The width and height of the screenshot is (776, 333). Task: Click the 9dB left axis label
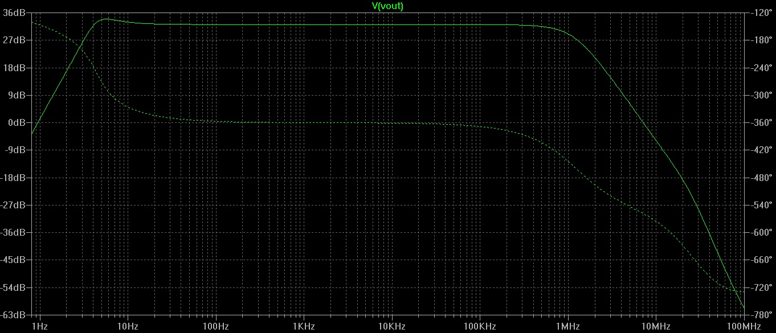17,95
